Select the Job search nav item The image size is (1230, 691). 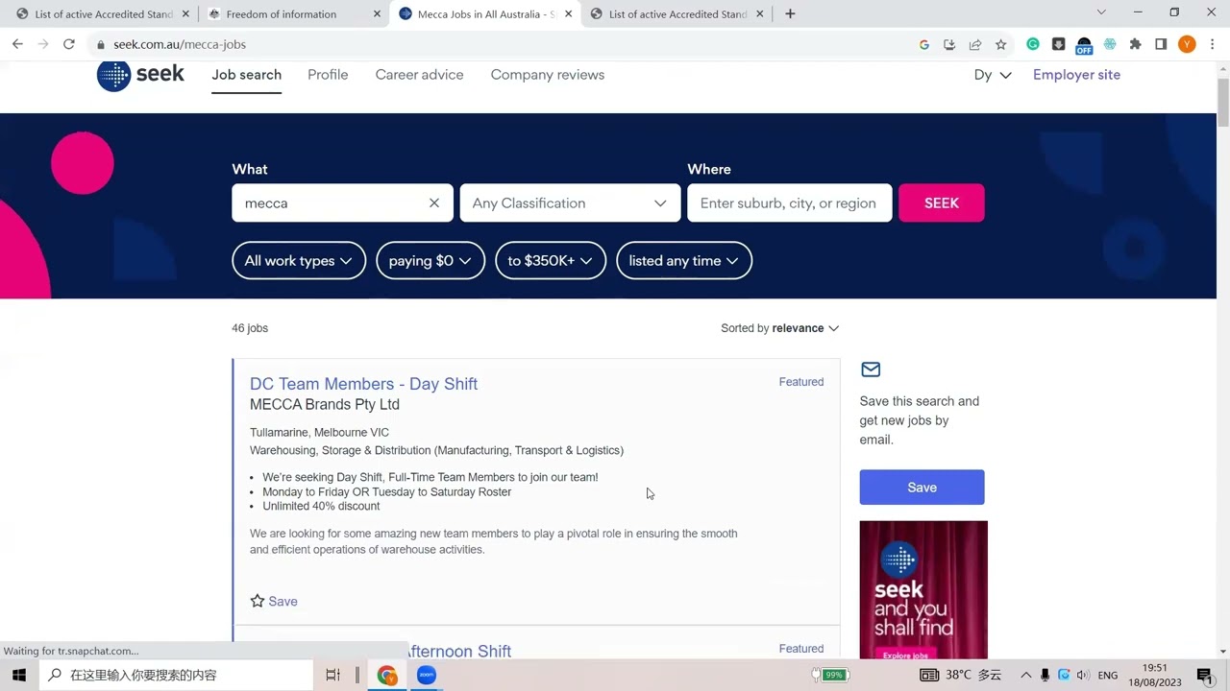[x=247, y=75]
